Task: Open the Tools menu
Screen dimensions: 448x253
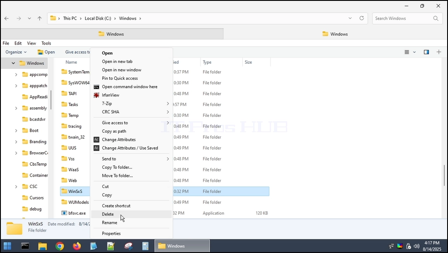Action: [46, 43]
